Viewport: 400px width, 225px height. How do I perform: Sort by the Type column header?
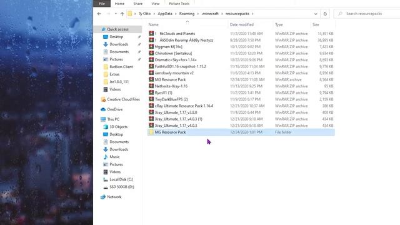(279, 24)
